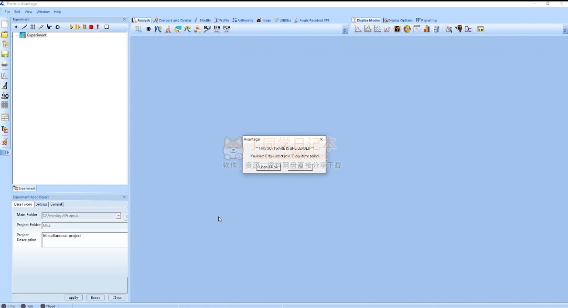Click the Close button in Root Object panel

click(117, 297)
